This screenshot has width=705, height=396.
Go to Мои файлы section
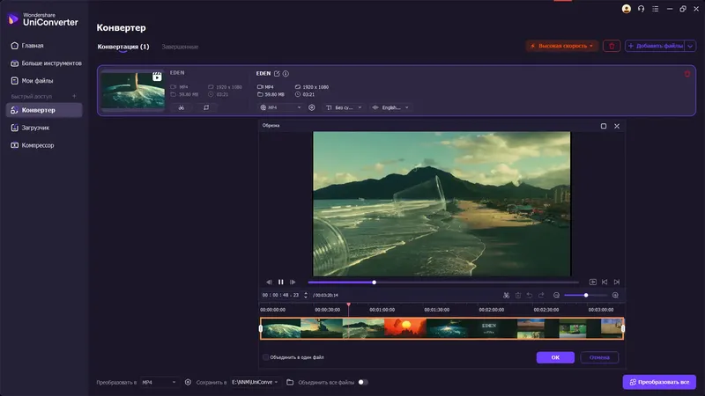coord(32,81)
